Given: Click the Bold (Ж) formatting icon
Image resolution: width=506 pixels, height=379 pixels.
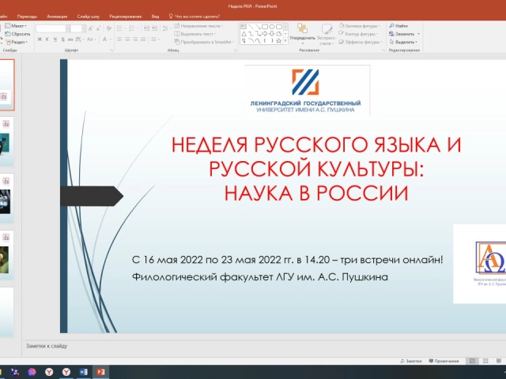Looking at the screenshot, I should tap(40, 39).
